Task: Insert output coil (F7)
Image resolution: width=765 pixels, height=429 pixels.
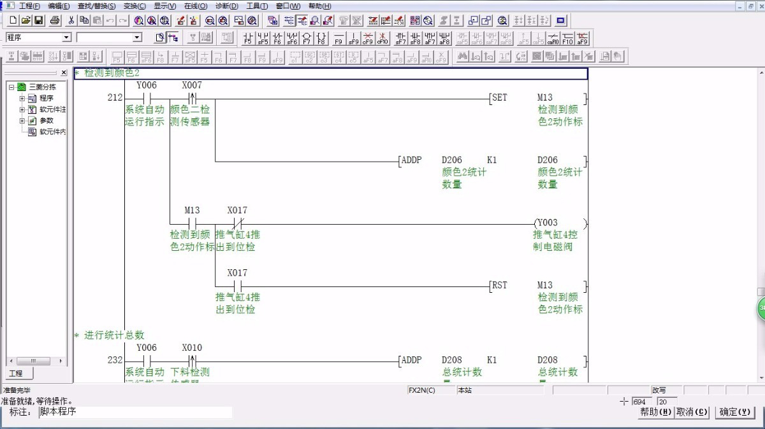Action: tap(307, 38)
